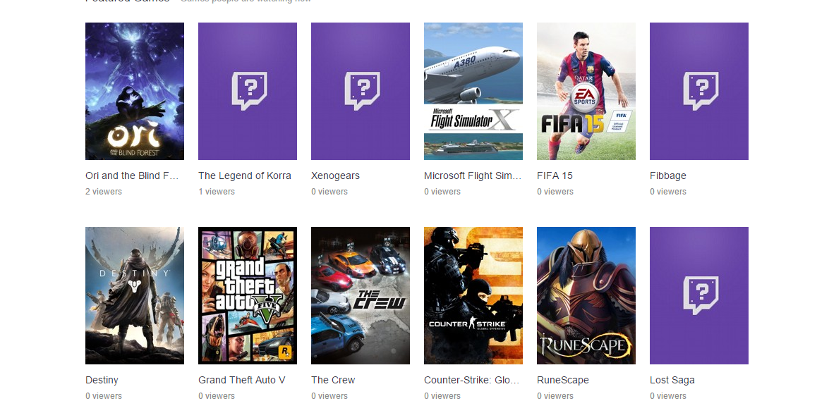The width and height of the screenshot is (829, 413).
Task: Click '0 viewers' under FIFA 15
Action: [x=555, y=192]
